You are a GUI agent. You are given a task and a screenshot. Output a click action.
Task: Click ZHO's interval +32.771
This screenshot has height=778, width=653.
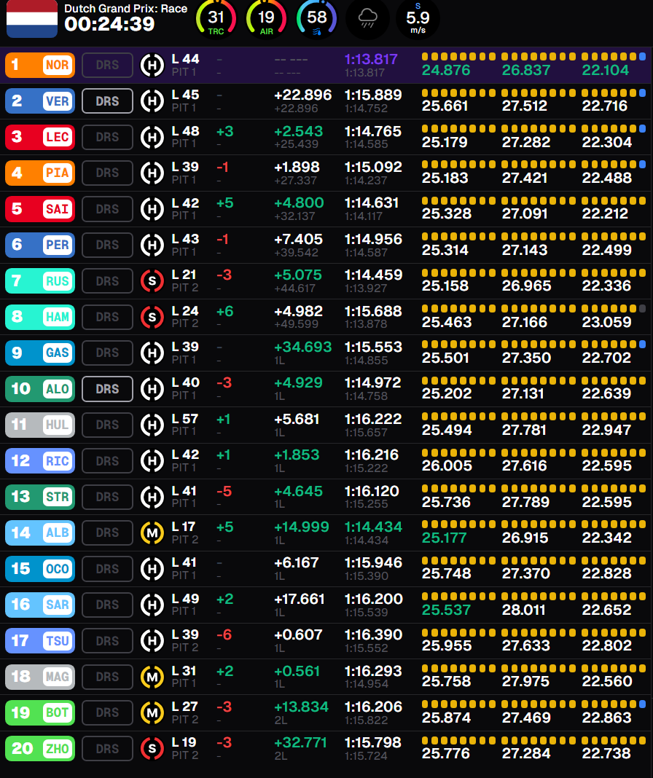click(301, 743)
